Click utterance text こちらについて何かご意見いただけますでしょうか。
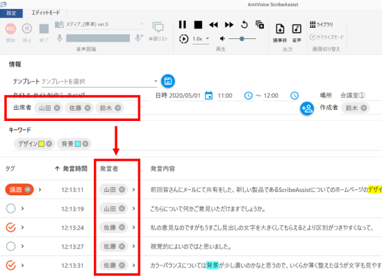 click(208, 209)
